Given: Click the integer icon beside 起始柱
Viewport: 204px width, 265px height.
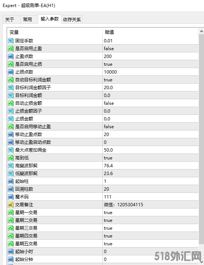Looking at the screenshot, I should [x=11, y=181].
